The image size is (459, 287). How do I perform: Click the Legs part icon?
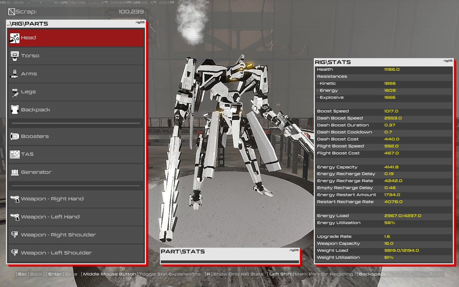15,92
